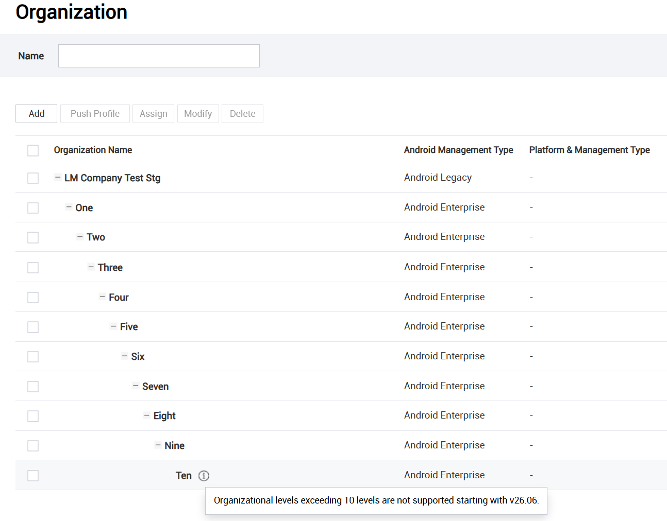Collapse the One organization node

(x=69, y=207)
